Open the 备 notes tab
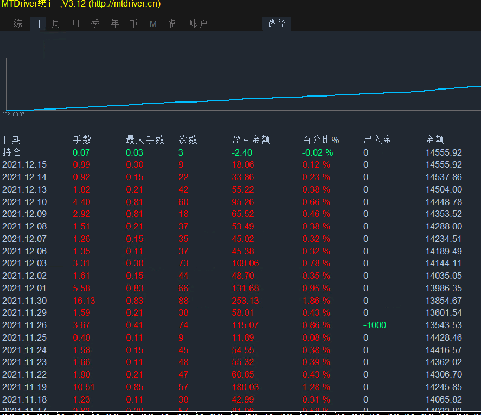The width and height of the screenshot is (481, 415). (172, 24)
